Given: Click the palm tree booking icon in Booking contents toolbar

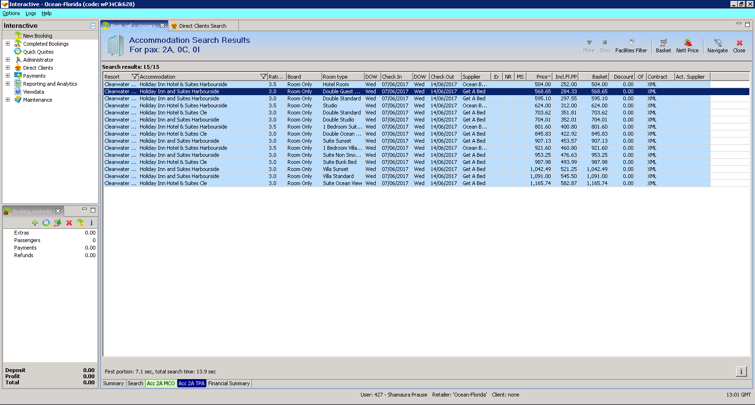Looking at the screenshot, I should (80, 223).
